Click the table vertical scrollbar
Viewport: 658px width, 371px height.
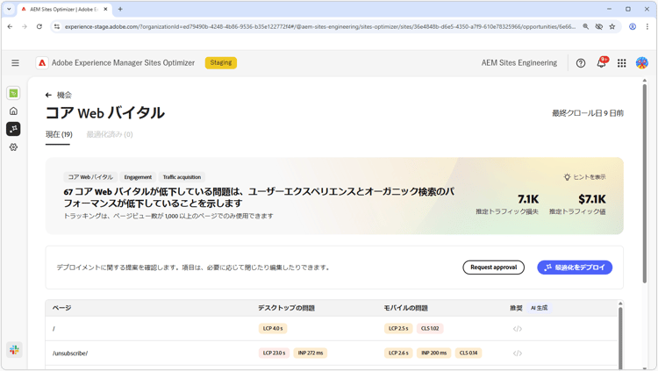620,336
